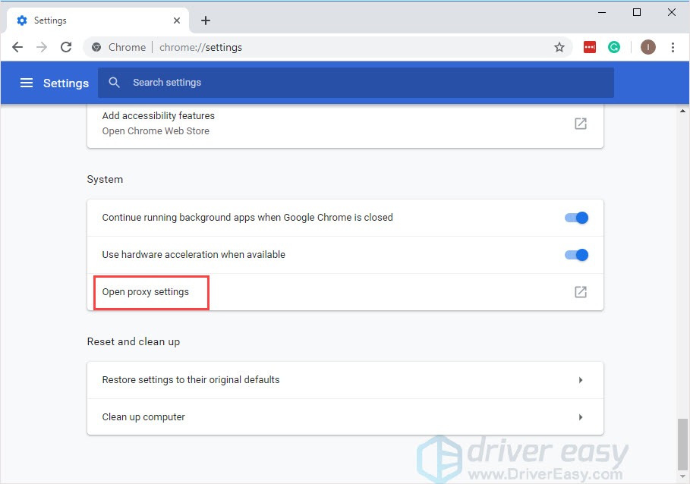This screenshot has height=484, width=690.
Task: Toggle hardware acceleration off
Action: pyautogui.click(x=577, y=255)
